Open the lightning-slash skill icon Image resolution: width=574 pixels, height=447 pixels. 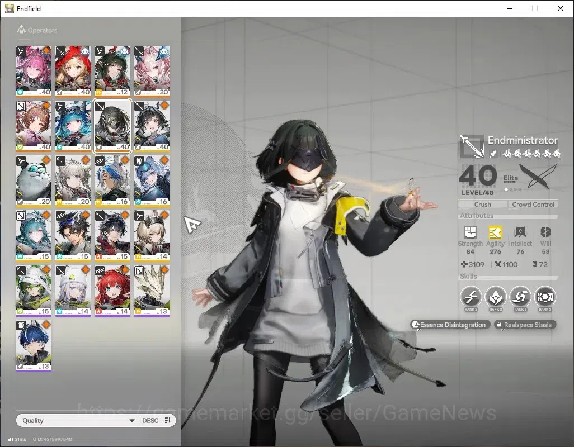click(x=471, y=296)
